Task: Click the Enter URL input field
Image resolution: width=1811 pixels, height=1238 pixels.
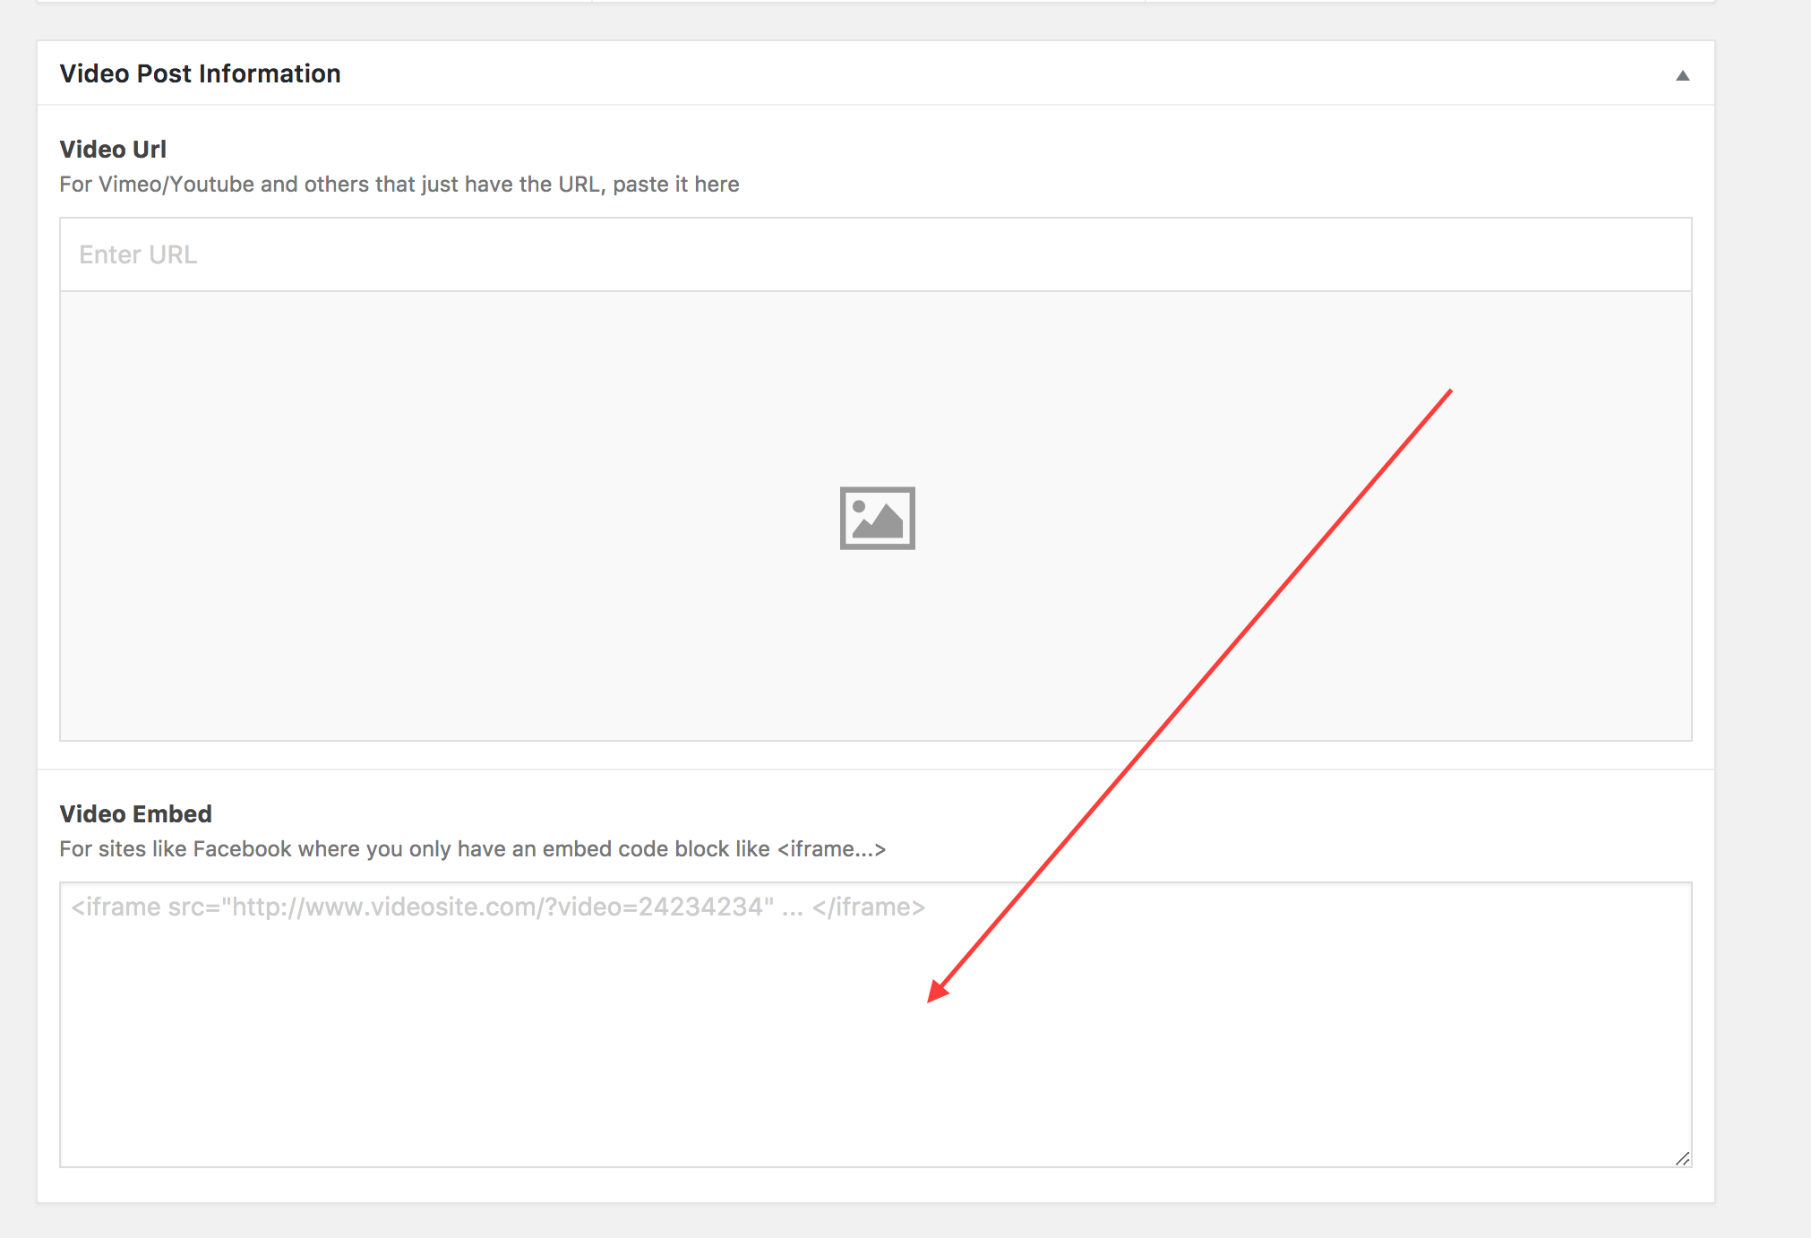Action: (x=874, y=254)
